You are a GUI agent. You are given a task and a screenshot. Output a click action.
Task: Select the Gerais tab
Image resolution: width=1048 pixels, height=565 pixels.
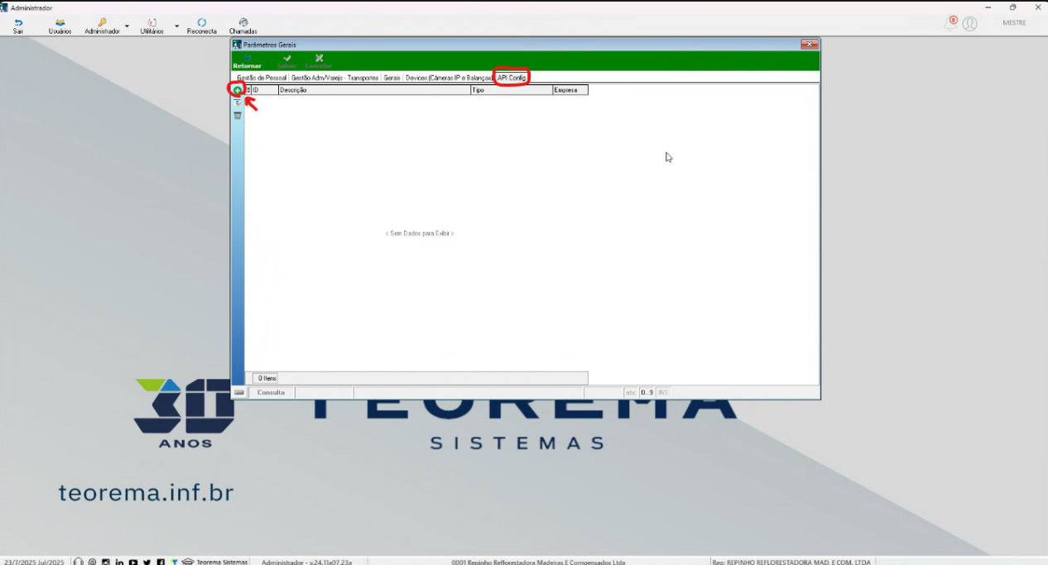[x=392, y=78]
